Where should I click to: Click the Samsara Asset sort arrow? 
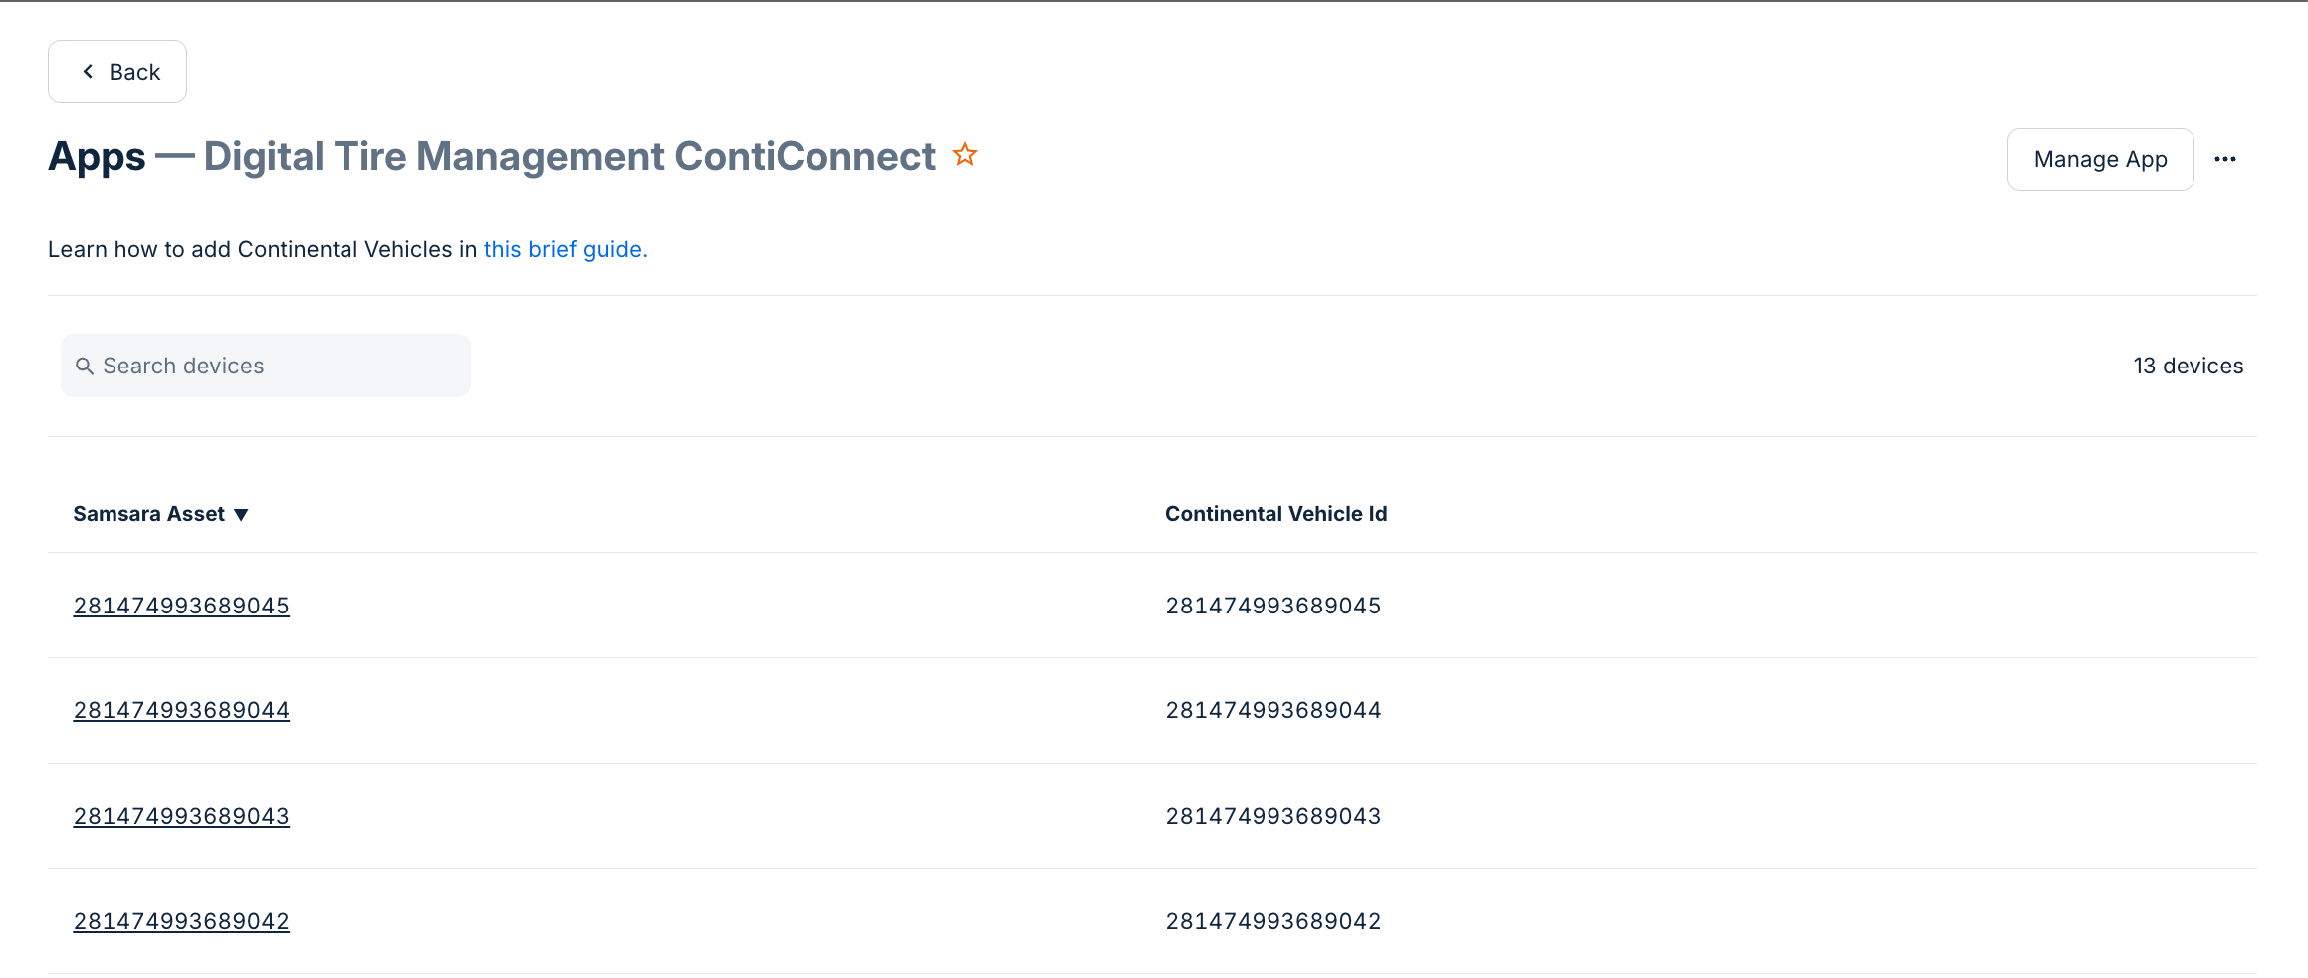(x=241, y=515)
